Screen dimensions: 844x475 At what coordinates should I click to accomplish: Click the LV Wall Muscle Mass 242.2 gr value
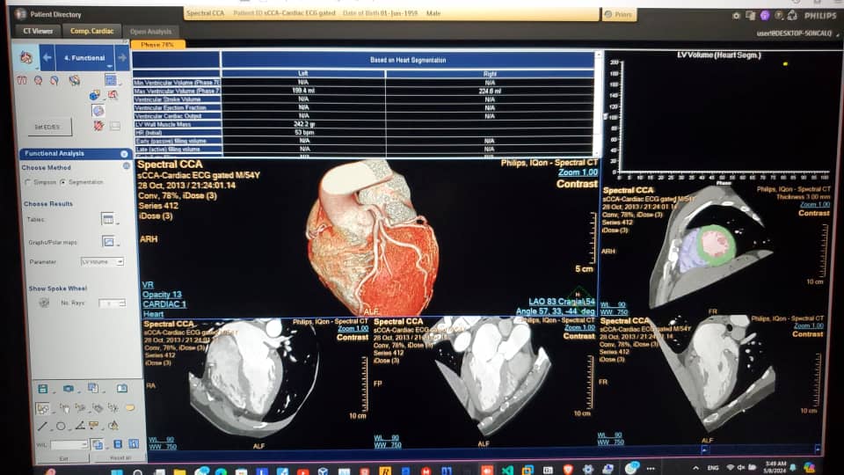[303, 124]
